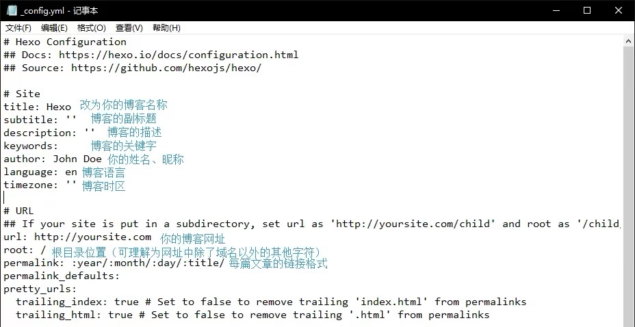The width and height of the screenshot is (635, 327).
Task: Open the 文件(F) menu
Action: tap(18, 28)
